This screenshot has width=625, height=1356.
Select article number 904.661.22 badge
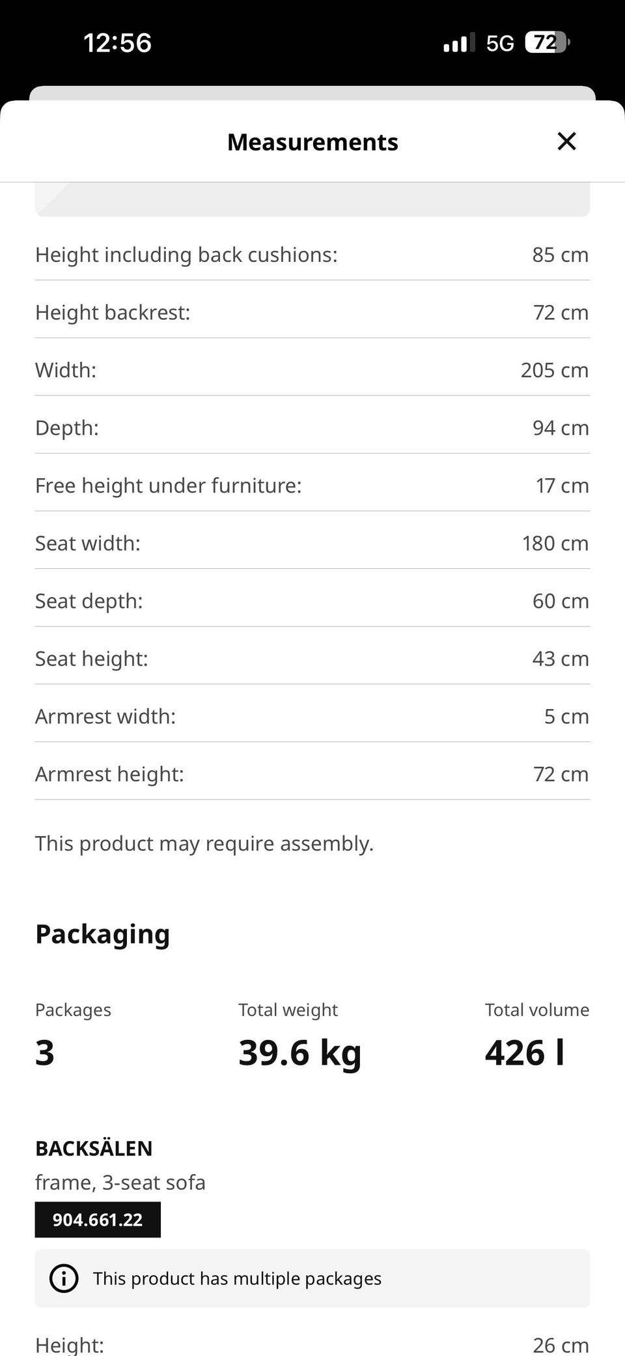[x=98, y=1220]
